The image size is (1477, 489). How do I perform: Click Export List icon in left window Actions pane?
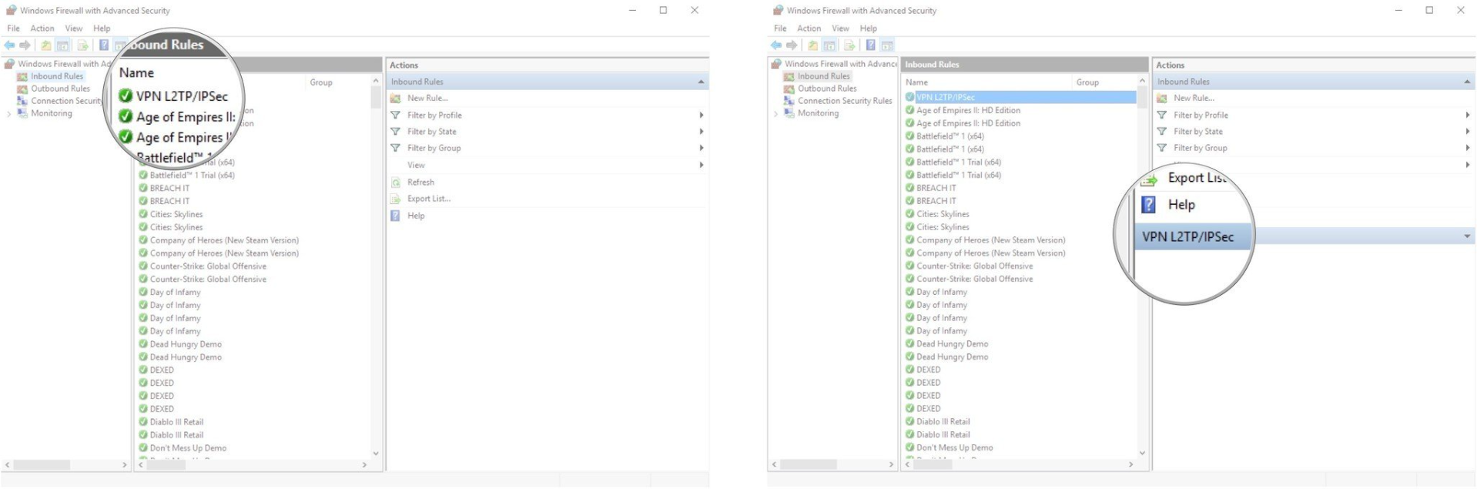(x=395, y=199)
